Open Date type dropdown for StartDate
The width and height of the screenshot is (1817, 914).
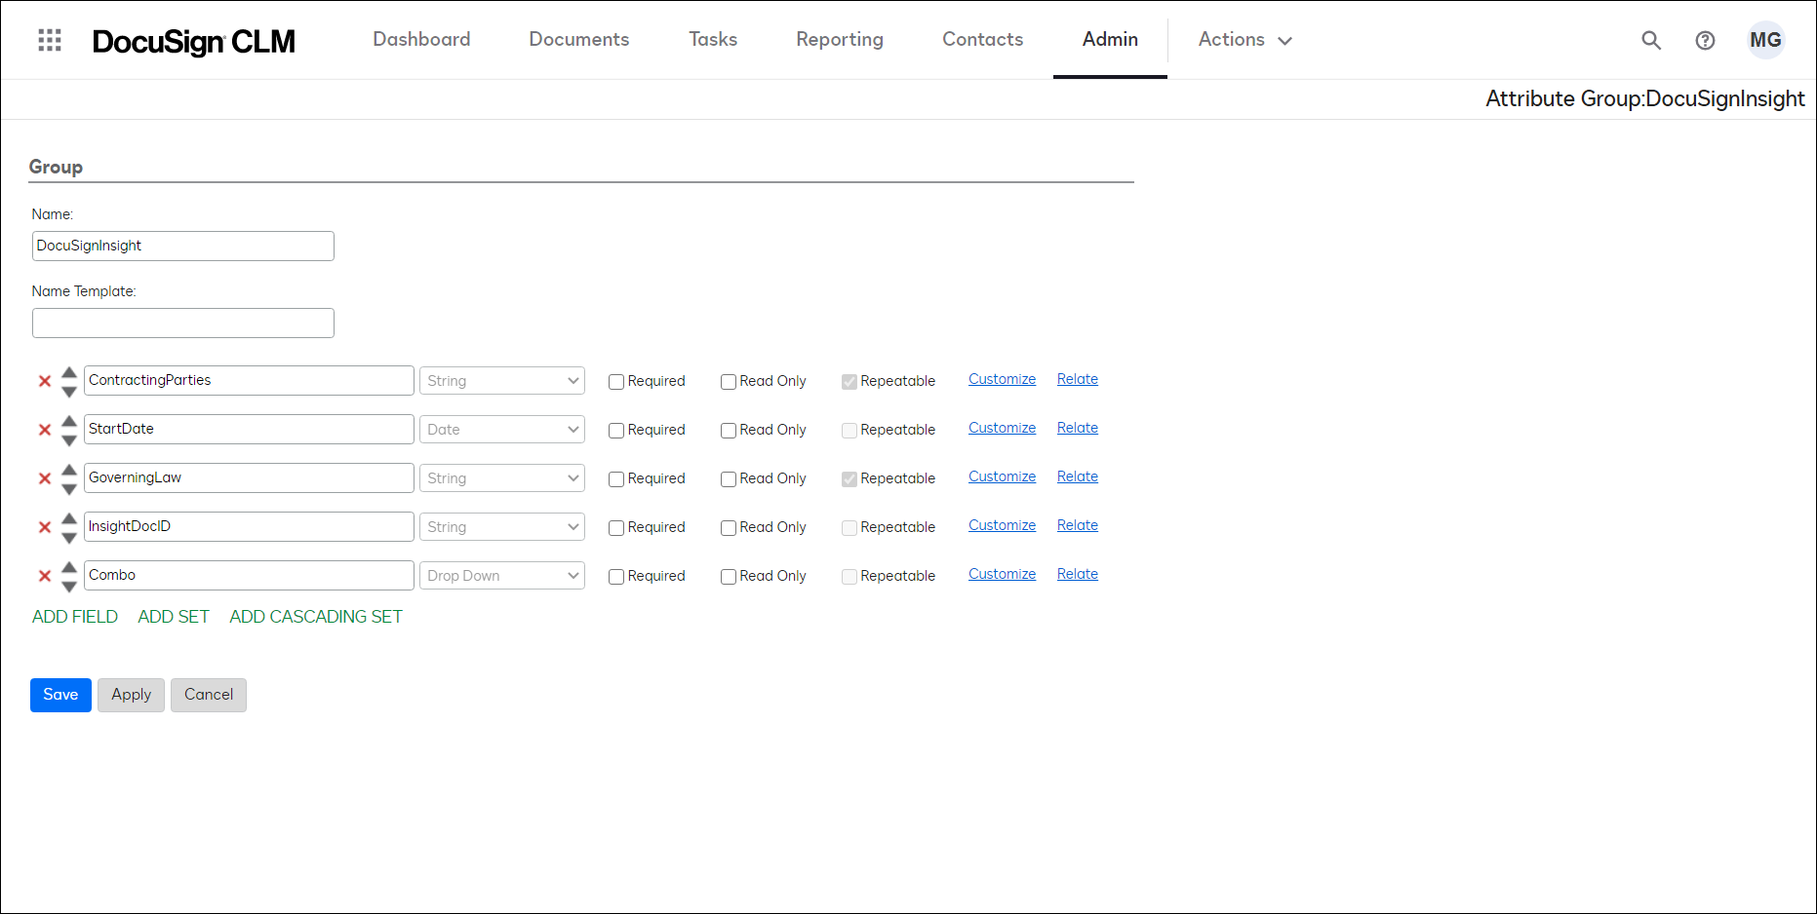coord(502,430)
